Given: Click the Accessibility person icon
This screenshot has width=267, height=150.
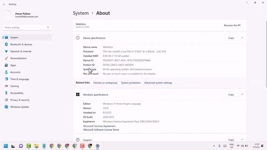Looking at the screenshot, I should pyautogui.click(x=6, y=93).
